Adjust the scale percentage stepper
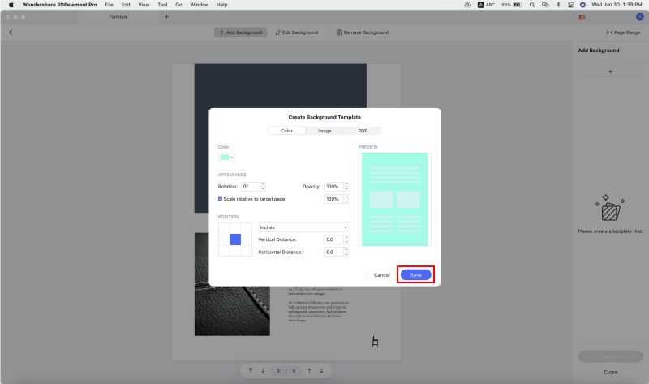This screenshot has height=384, width=649. [x=346, y=199]
